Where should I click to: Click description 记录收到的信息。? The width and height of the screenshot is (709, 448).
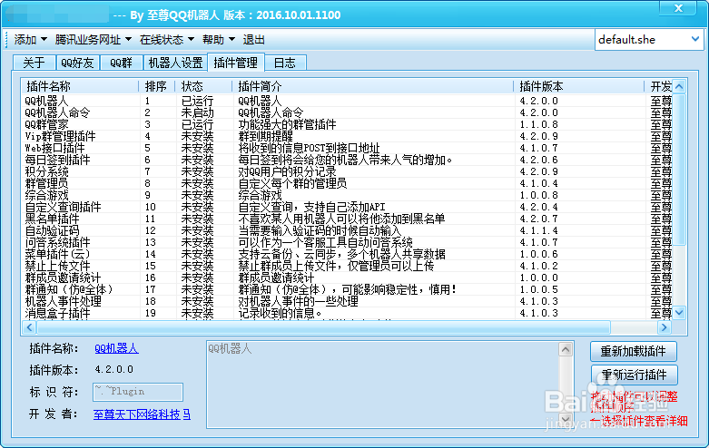coord(280,313)
